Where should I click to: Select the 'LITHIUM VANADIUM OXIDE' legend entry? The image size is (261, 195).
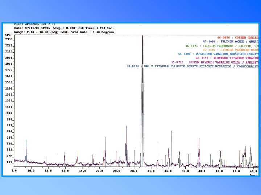pyautogui.click(x=231, y=50)
